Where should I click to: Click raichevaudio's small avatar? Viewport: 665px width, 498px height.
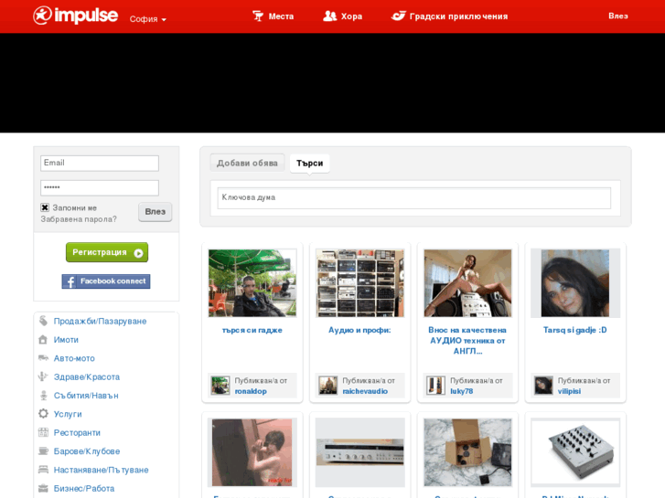(x=328, y=386)
